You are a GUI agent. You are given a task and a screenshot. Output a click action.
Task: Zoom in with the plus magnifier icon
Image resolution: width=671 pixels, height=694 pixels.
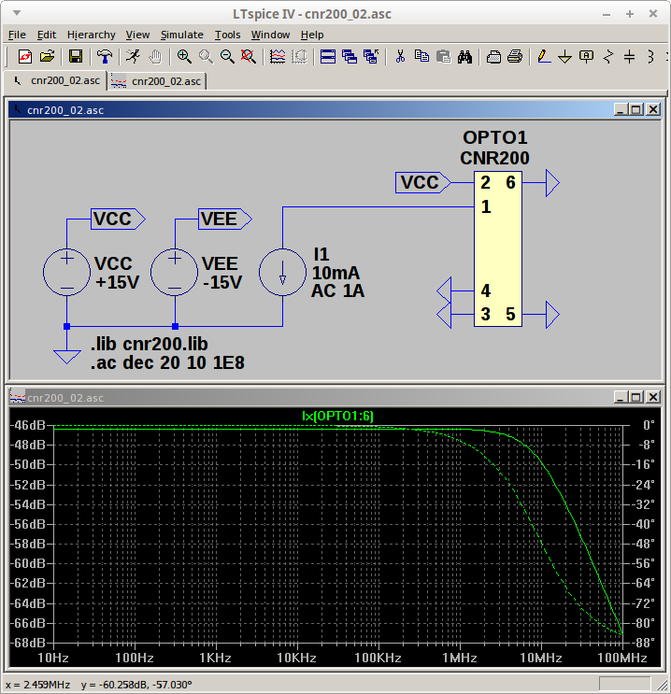(x=184, y=57)
